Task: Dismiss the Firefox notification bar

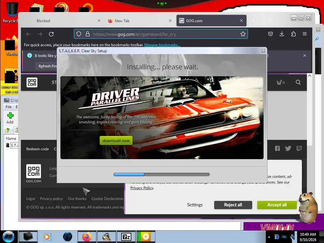Action: pyautogui.click(x=305, y=55)
